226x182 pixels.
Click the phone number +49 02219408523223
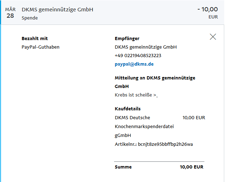[138, 56]
